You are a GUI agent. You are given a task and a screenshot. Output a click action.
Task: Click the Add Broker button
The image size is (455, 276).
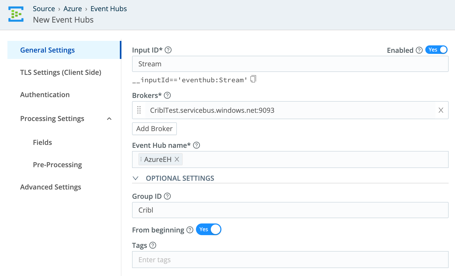(x=154, y=128)
